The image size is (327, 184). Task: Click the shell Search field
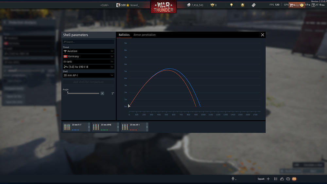[x=89, y=42]
